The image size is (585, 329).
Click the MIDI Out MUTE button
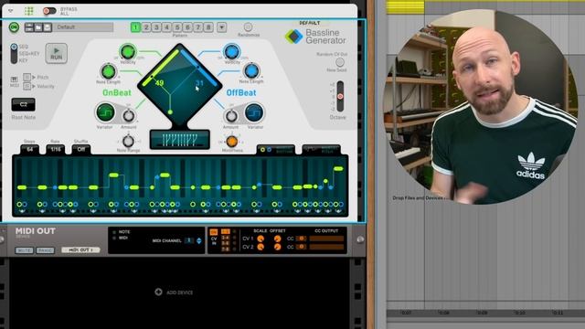(x=25, y=250)
